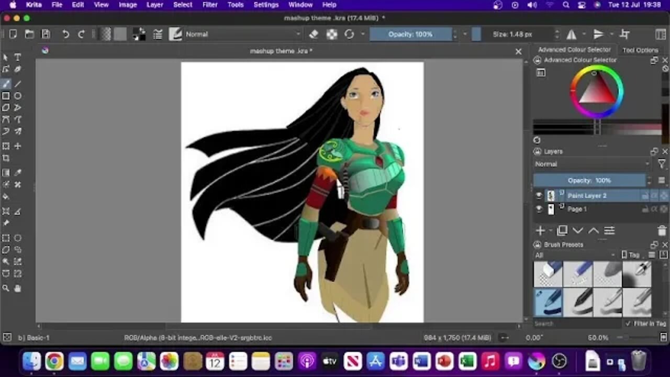The image size is (670, 377).
Task: Select the Text tool in the toolbox
Action: coord(18,57)
